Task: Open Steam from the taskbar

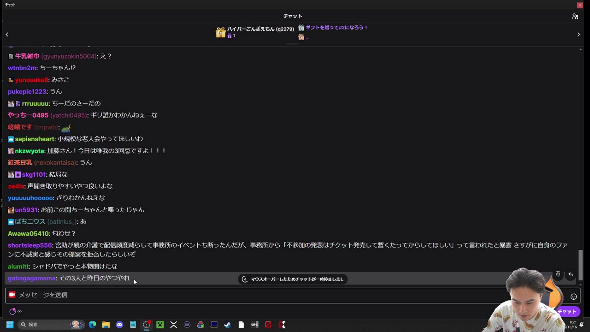Action: (227, 325)
